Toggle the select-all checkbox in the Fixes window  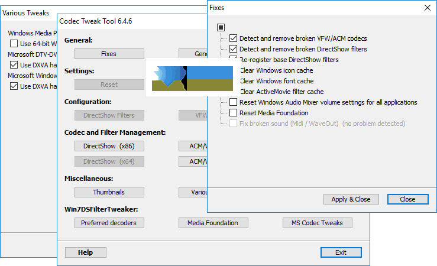221,27
